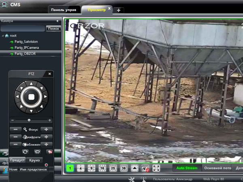
Task: Click the Поиск search button
Action: [x=53, y=29]
